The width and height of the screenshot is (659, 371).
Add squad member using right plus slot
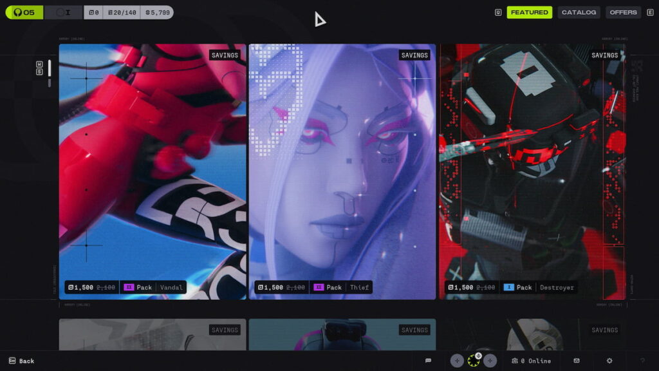coord(490,361)
